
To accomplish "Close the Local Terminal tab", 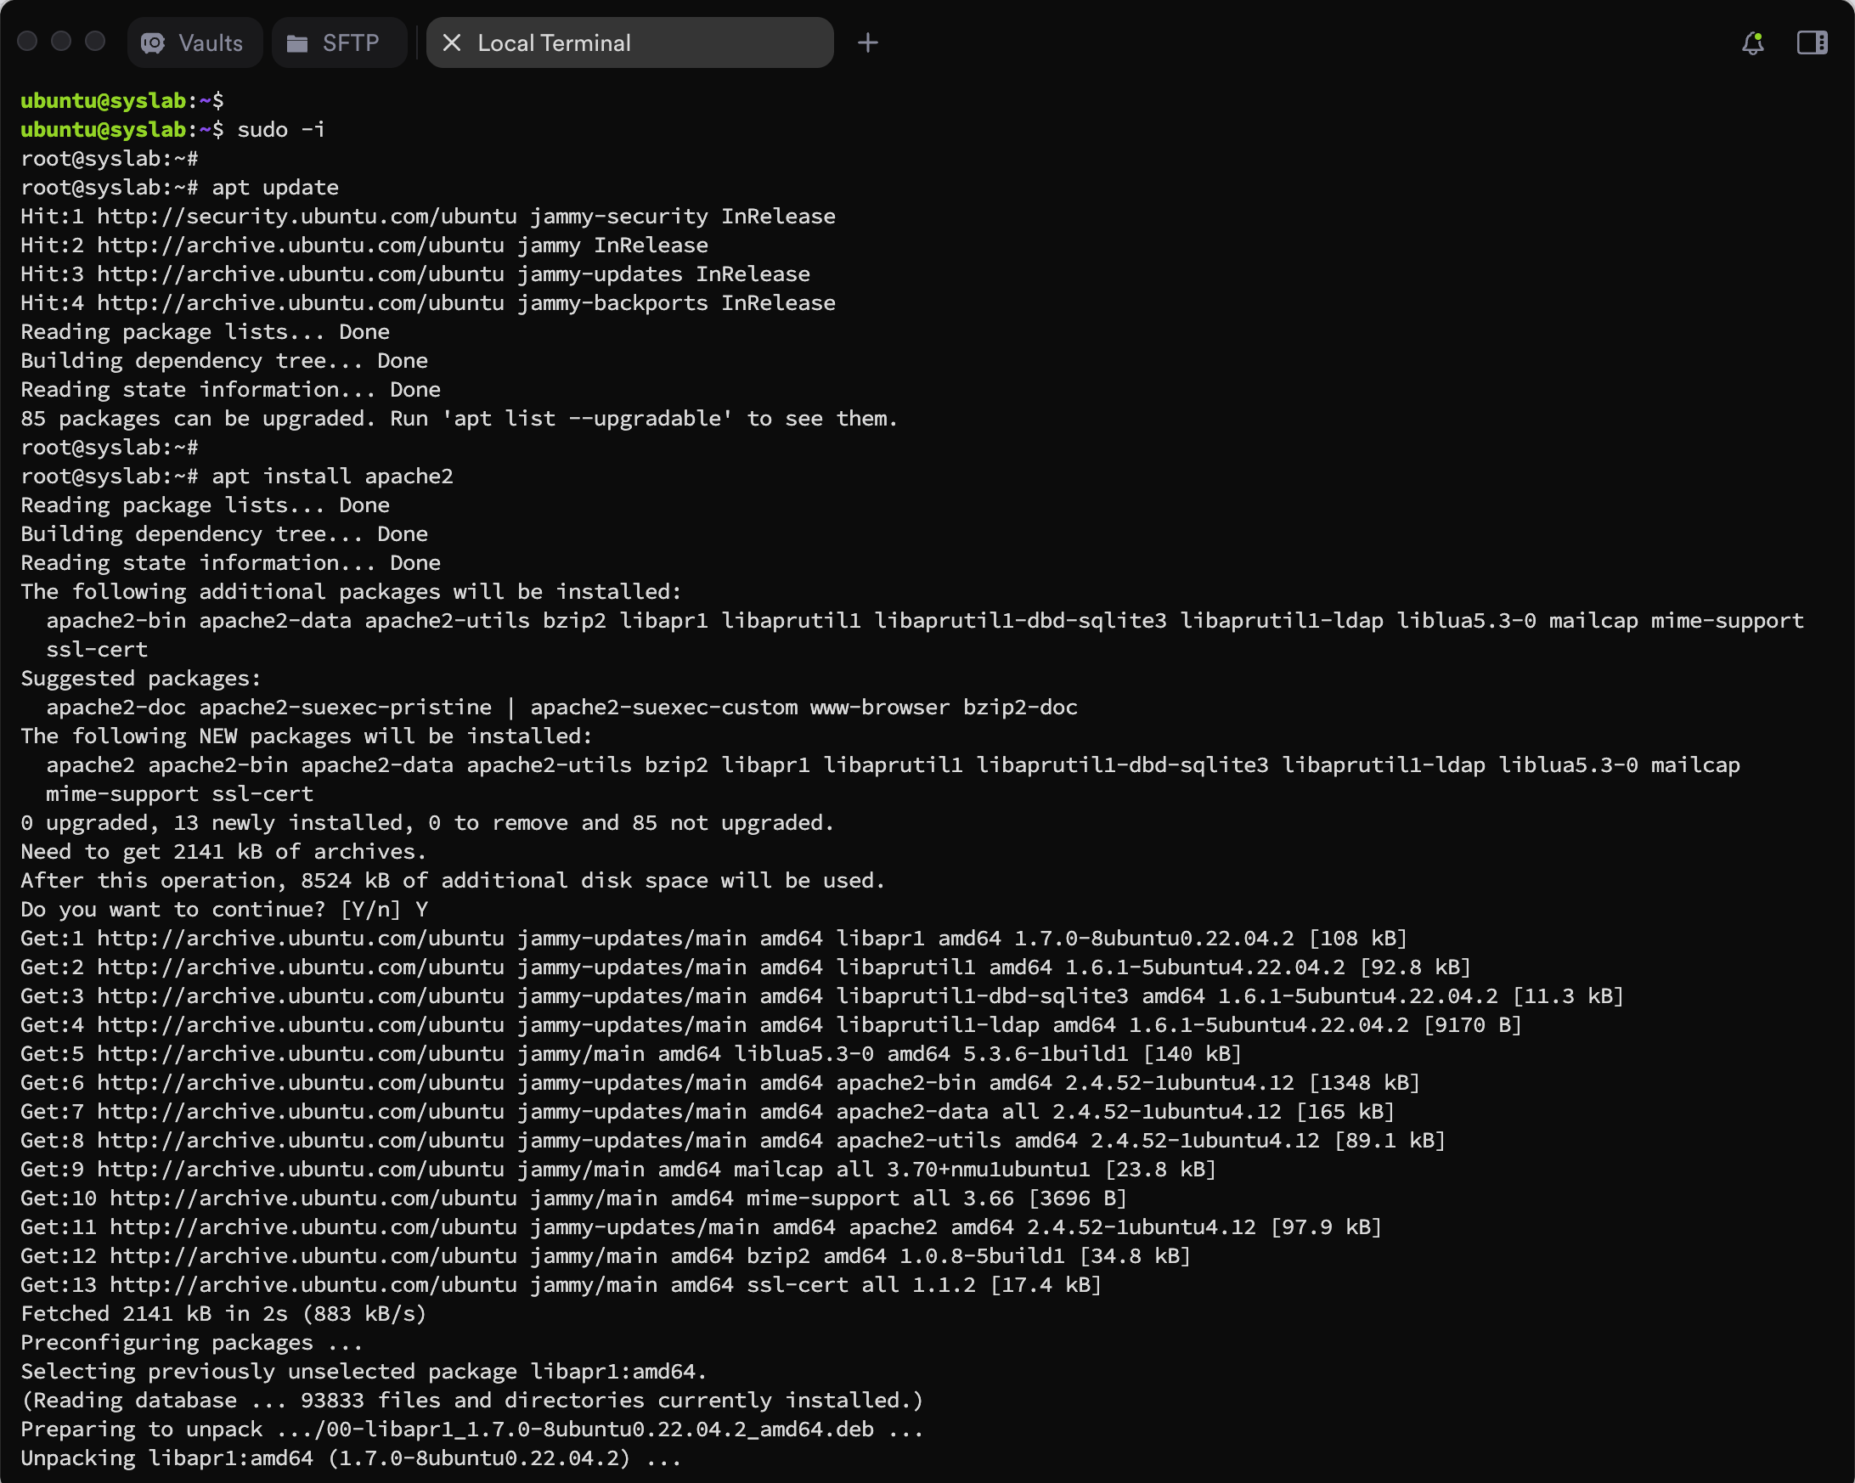I will coord(452,43).
